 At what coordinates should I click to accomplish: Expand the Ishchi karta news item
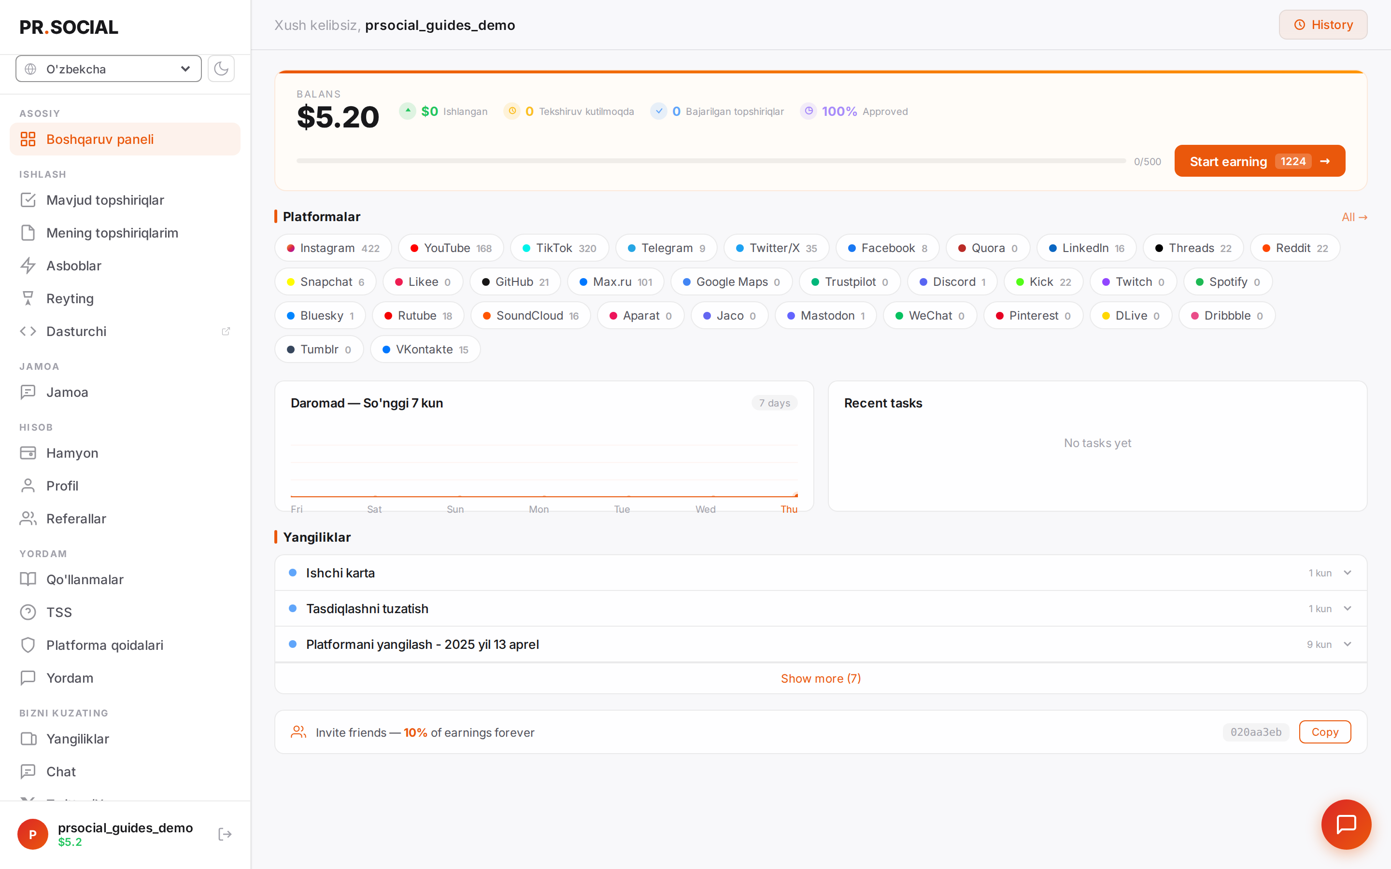pyautogui.click(x=820, y=573)
